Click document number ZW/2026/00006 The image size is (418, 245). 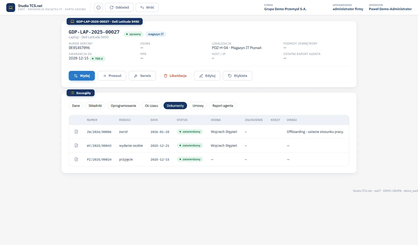(99, 132)
